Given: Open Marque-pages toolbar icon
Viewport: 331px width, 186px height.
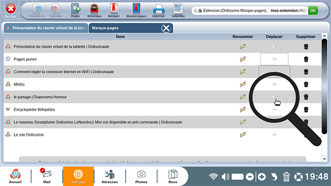Looking at the screenshot, I should pos(136,10).
